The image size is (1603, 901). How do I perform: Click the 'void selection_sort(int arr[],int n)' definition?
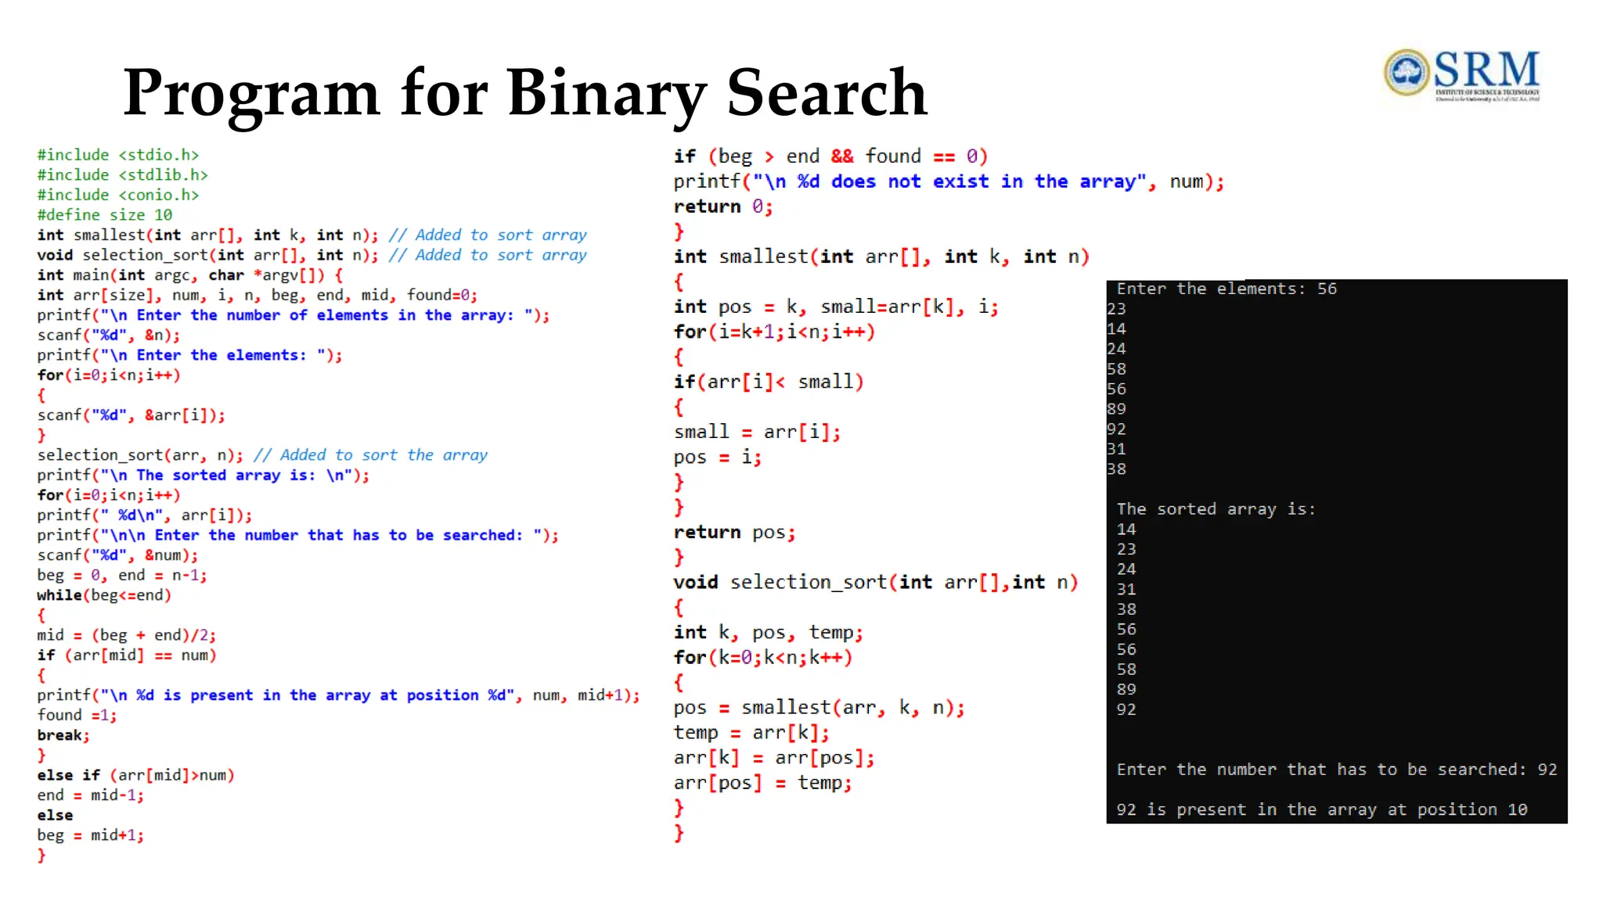tap(875, 583)
